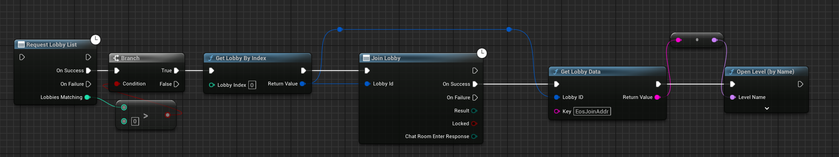Click the function icon on Get Lobby Data
839x157 pixels.
pyautogui.click(x=556, y=72)
